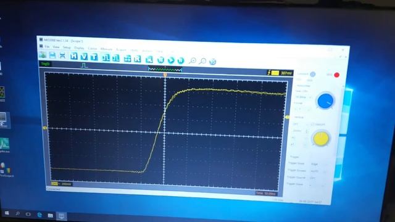Open the Acquire menu

point(121,50)
